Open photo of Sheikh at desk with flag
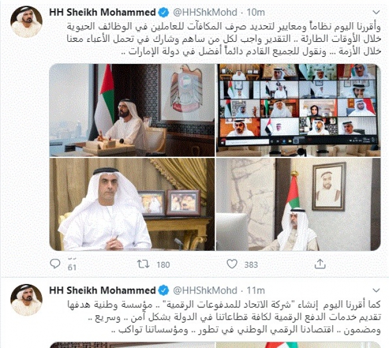389x348 pixels. pyautogui.click(x=132, y=110)
